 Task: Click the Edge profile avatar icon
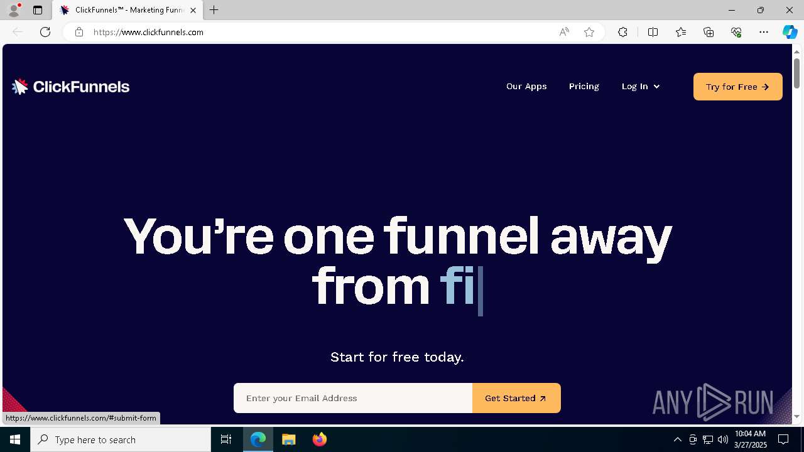pyautogui.click(x=14, y=10)
